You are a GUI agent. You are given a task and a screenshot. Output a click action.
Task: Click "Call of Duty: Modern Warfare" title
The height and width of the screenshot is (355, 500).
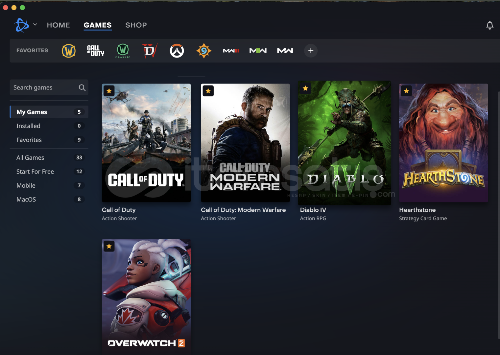tap(243, 210)
